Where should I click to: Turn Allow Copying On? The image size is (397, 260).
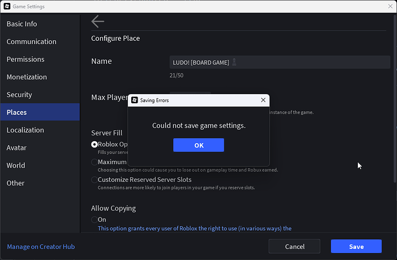click(94, 220)
